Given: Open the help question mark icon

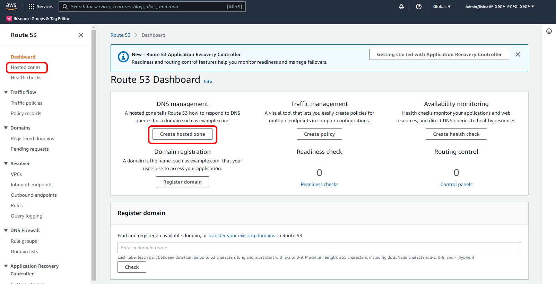Looking at the screenshot, I should pyautogui.click(x=419, y=7).
